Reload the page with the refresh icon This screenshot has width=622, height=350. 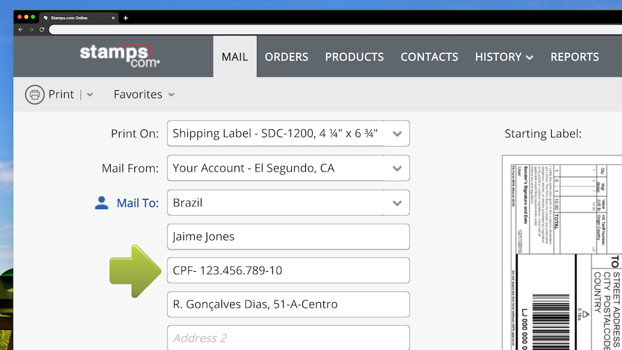[42, 29]
